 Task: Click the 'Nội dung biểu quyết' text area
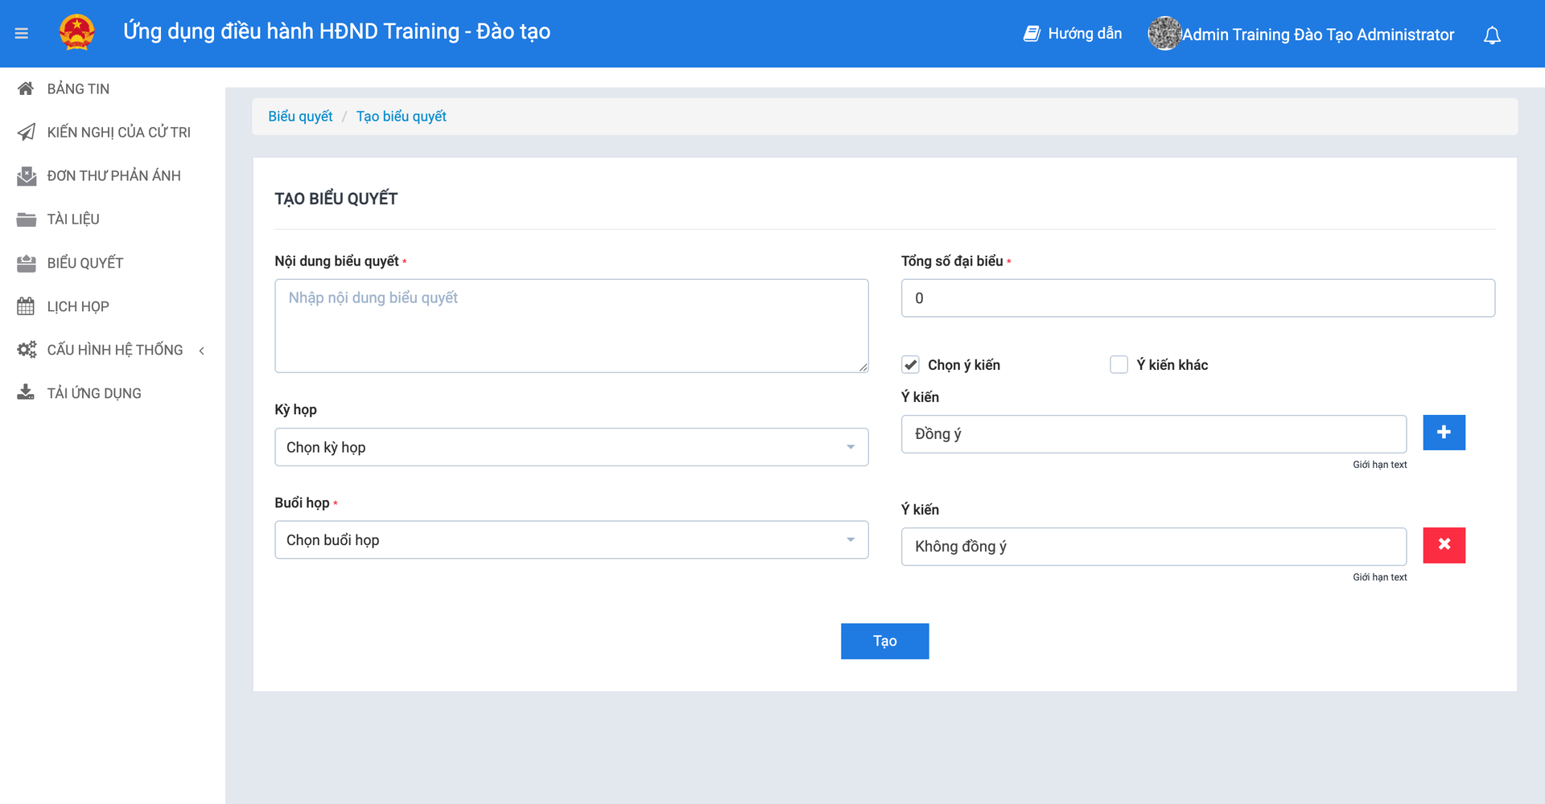click(x=571, y=326)
